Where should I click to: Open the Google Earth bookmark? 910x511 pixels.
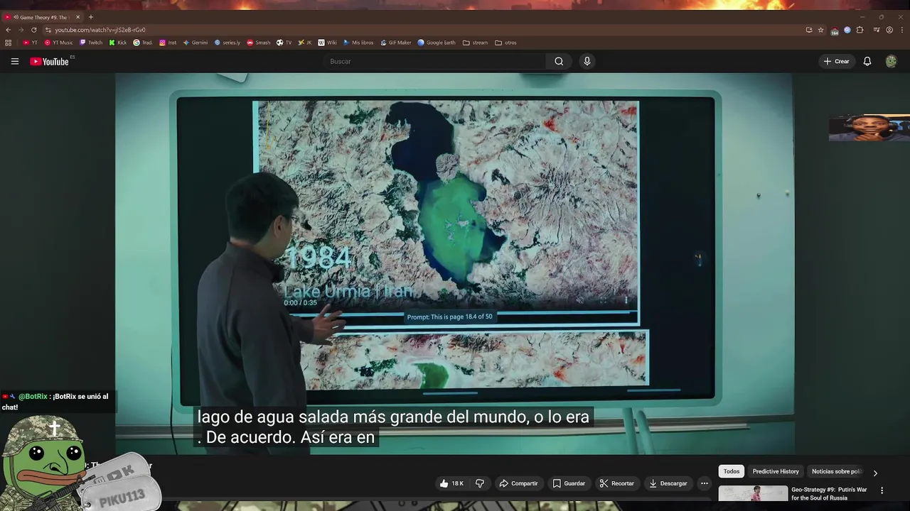pos(437,43)
